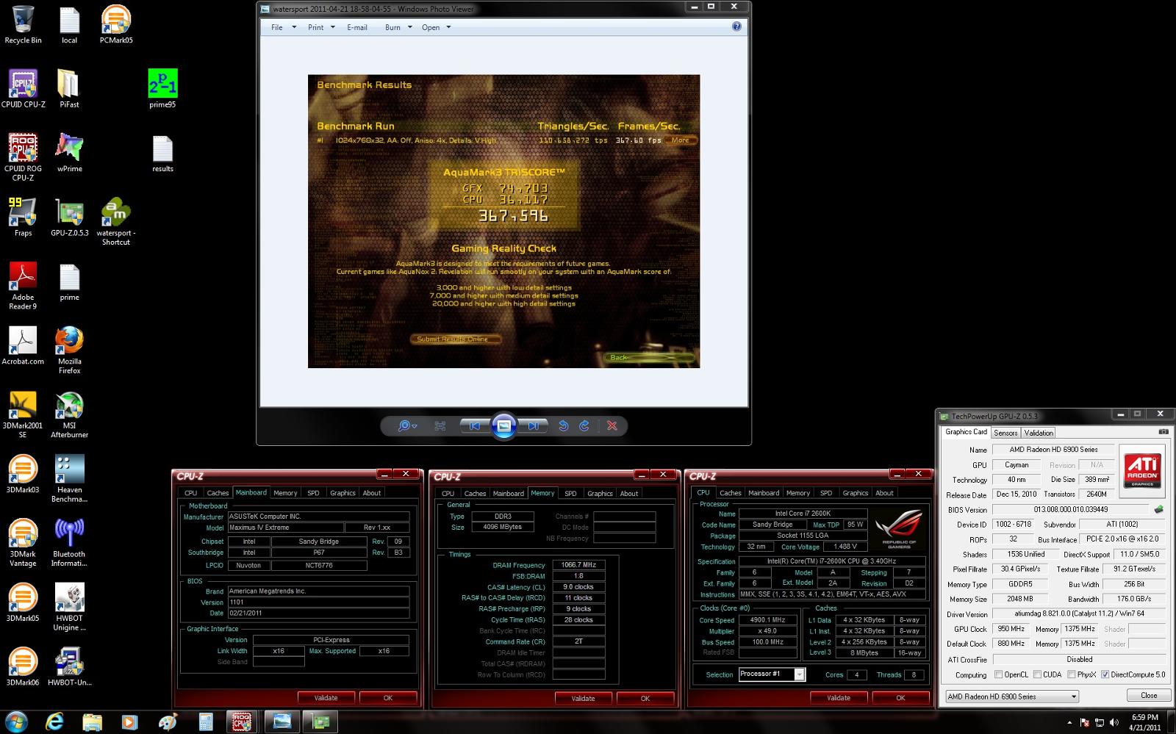The image size is (1176, 734).
Task: Open Windows Explorer from the taskbar
Action: pos(92,722)
